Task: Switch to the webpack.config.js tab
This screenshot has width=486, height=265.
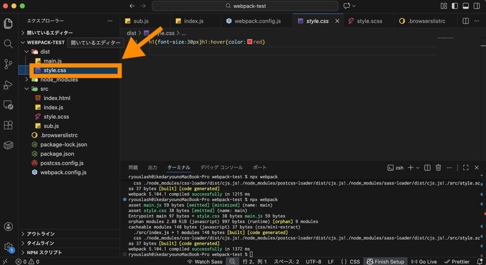Action: pyautogui.click(x=257, y=21)
